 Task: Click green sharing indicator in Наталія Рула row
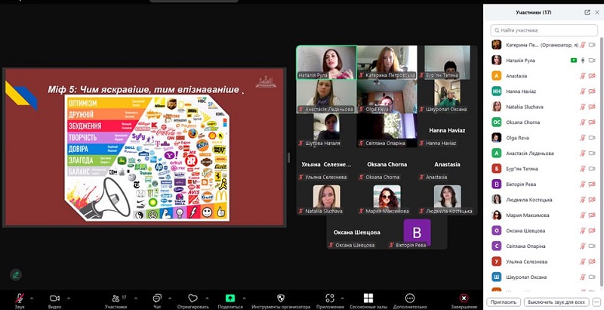[573, 60]
